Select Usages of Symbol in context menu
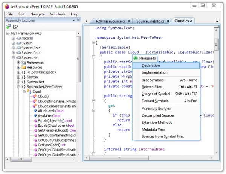This screenshot has height=174, width=226. [x=156, y=94]
